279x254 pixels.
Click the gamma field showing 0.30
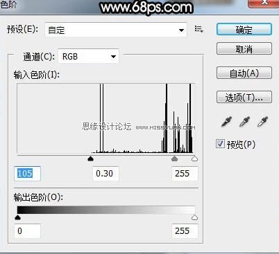(x=106, y=174)
